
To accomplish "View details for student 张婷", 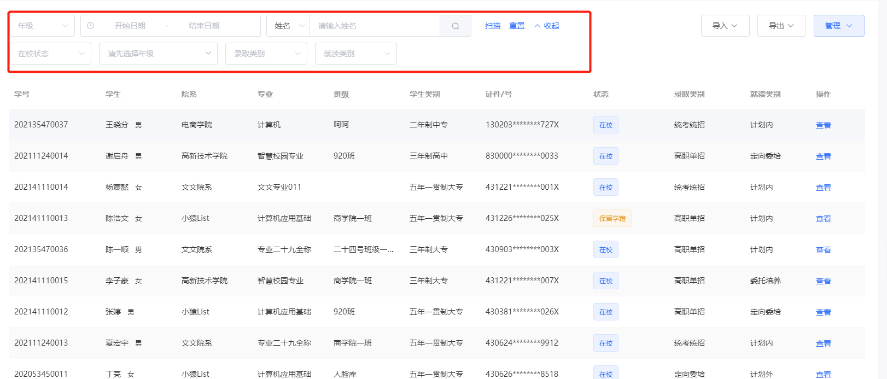I will [x=823, y=312].
